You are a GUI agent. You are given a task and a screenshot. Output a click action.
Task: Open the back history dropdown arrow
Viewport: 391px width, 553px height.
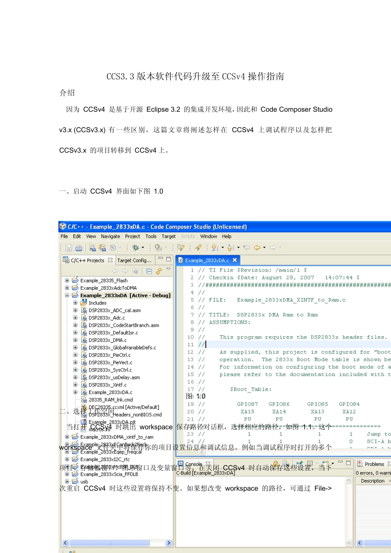[264, 248]
